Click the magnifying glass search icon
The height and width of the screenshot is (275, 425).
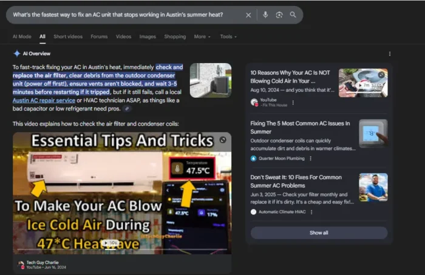tap(293, 15)
